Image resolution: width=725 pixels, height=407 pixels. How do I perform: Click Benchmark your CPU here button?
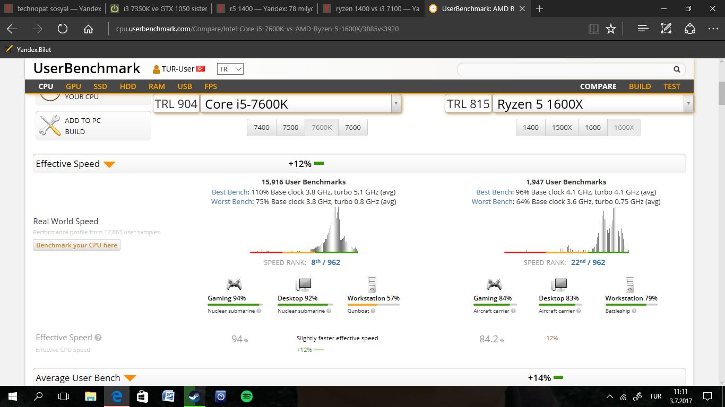pos(77,245)
